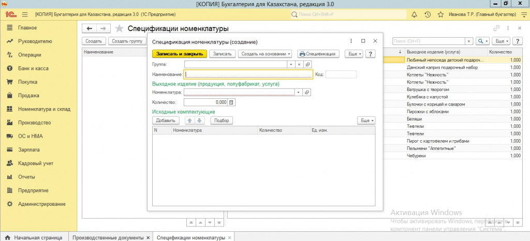Open the dialog's toolbar Еще menu
The height and width of the screenshot is (241, 530).
[354, 54]
